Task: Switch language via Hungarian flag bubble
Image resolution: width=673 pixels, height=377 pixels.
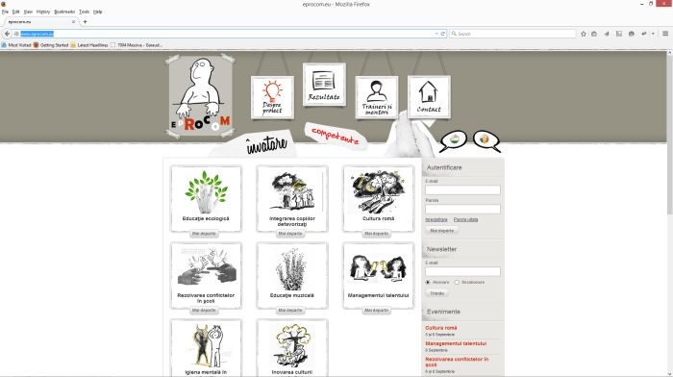Action: point(454,140)
